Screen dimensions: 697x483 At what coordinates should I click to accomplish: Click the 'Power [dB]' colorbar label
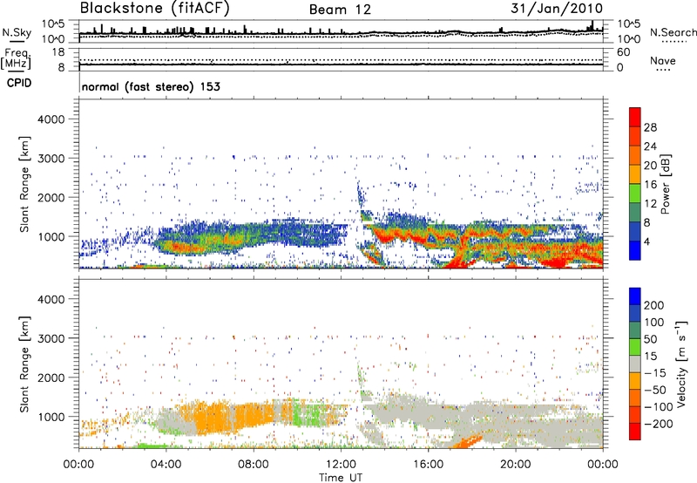click(x=665, y=184)
